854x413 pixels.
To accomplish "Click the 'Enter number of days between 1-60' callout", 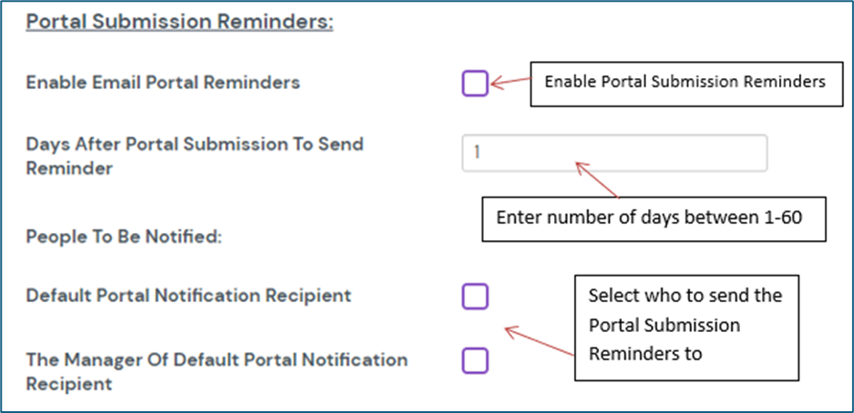I will [x=653, y=219].
